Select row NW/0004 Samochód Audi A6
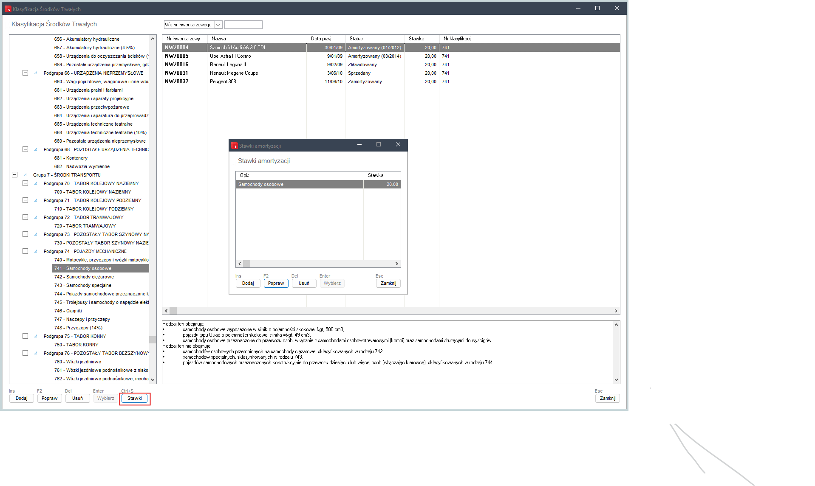This screenshot has height=486, width=815. (x=391, y=48)
